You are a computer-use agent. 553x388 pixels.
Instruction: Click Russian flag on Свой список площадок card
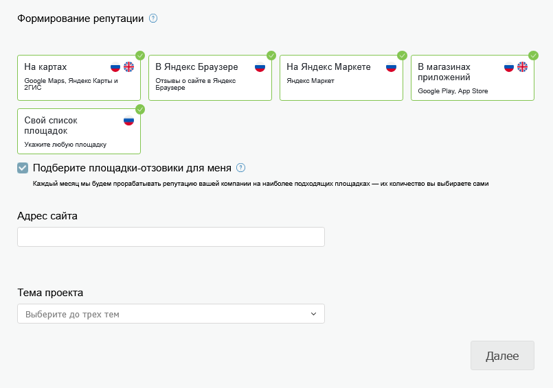click(x=128, y=121)
